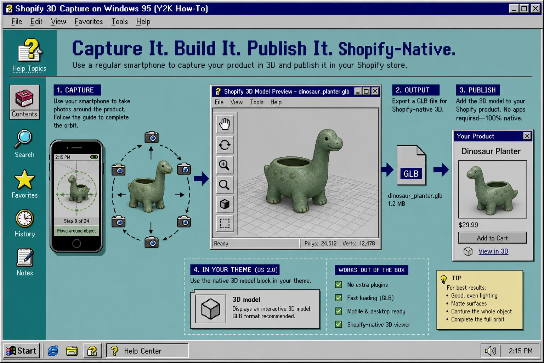Open the Edit menu
The height and width of the screenshot is (363, 544).
point(36,22)
